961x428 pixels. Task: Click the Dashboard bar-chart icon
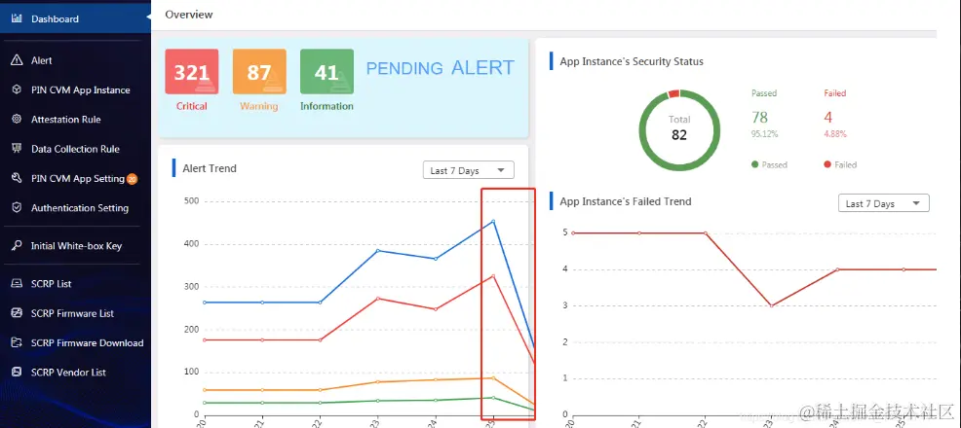(18, 18)
